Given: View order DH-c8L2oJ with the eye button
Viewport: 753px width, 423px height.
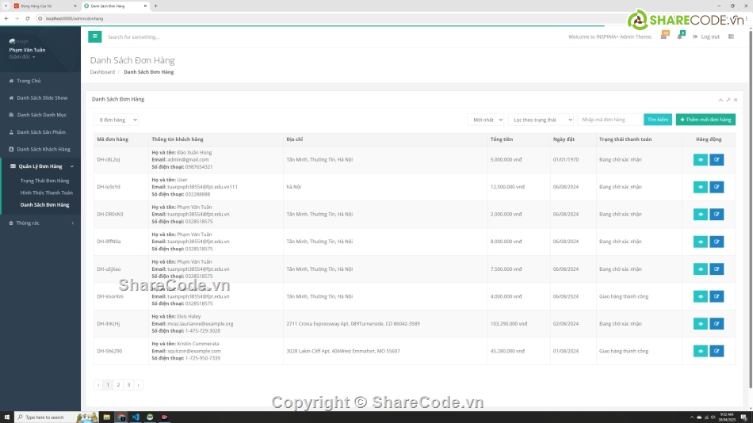Looking at the screenshot, I should [x=700, y=159].
